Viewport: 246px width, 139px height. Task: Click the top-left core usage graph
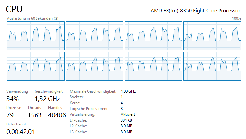36,36
